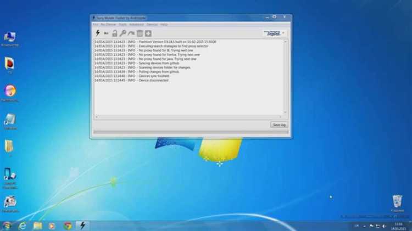The height and width of the screenshot is (231, 412).
Task: Click the trash can Clean icon
Action: [x=140, y=33]
